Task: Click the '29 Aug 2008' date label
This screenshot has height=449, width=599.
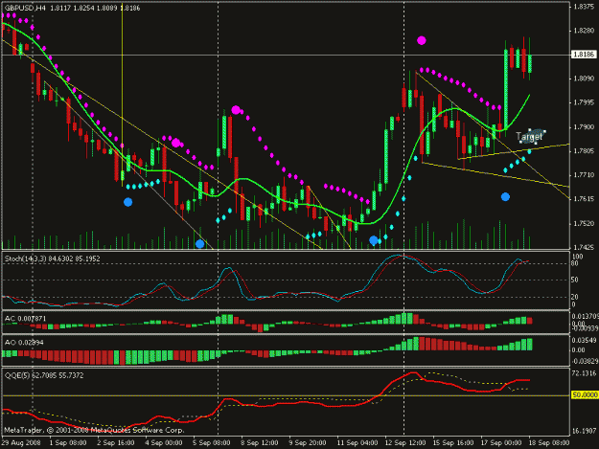Action: pos(21,443)
